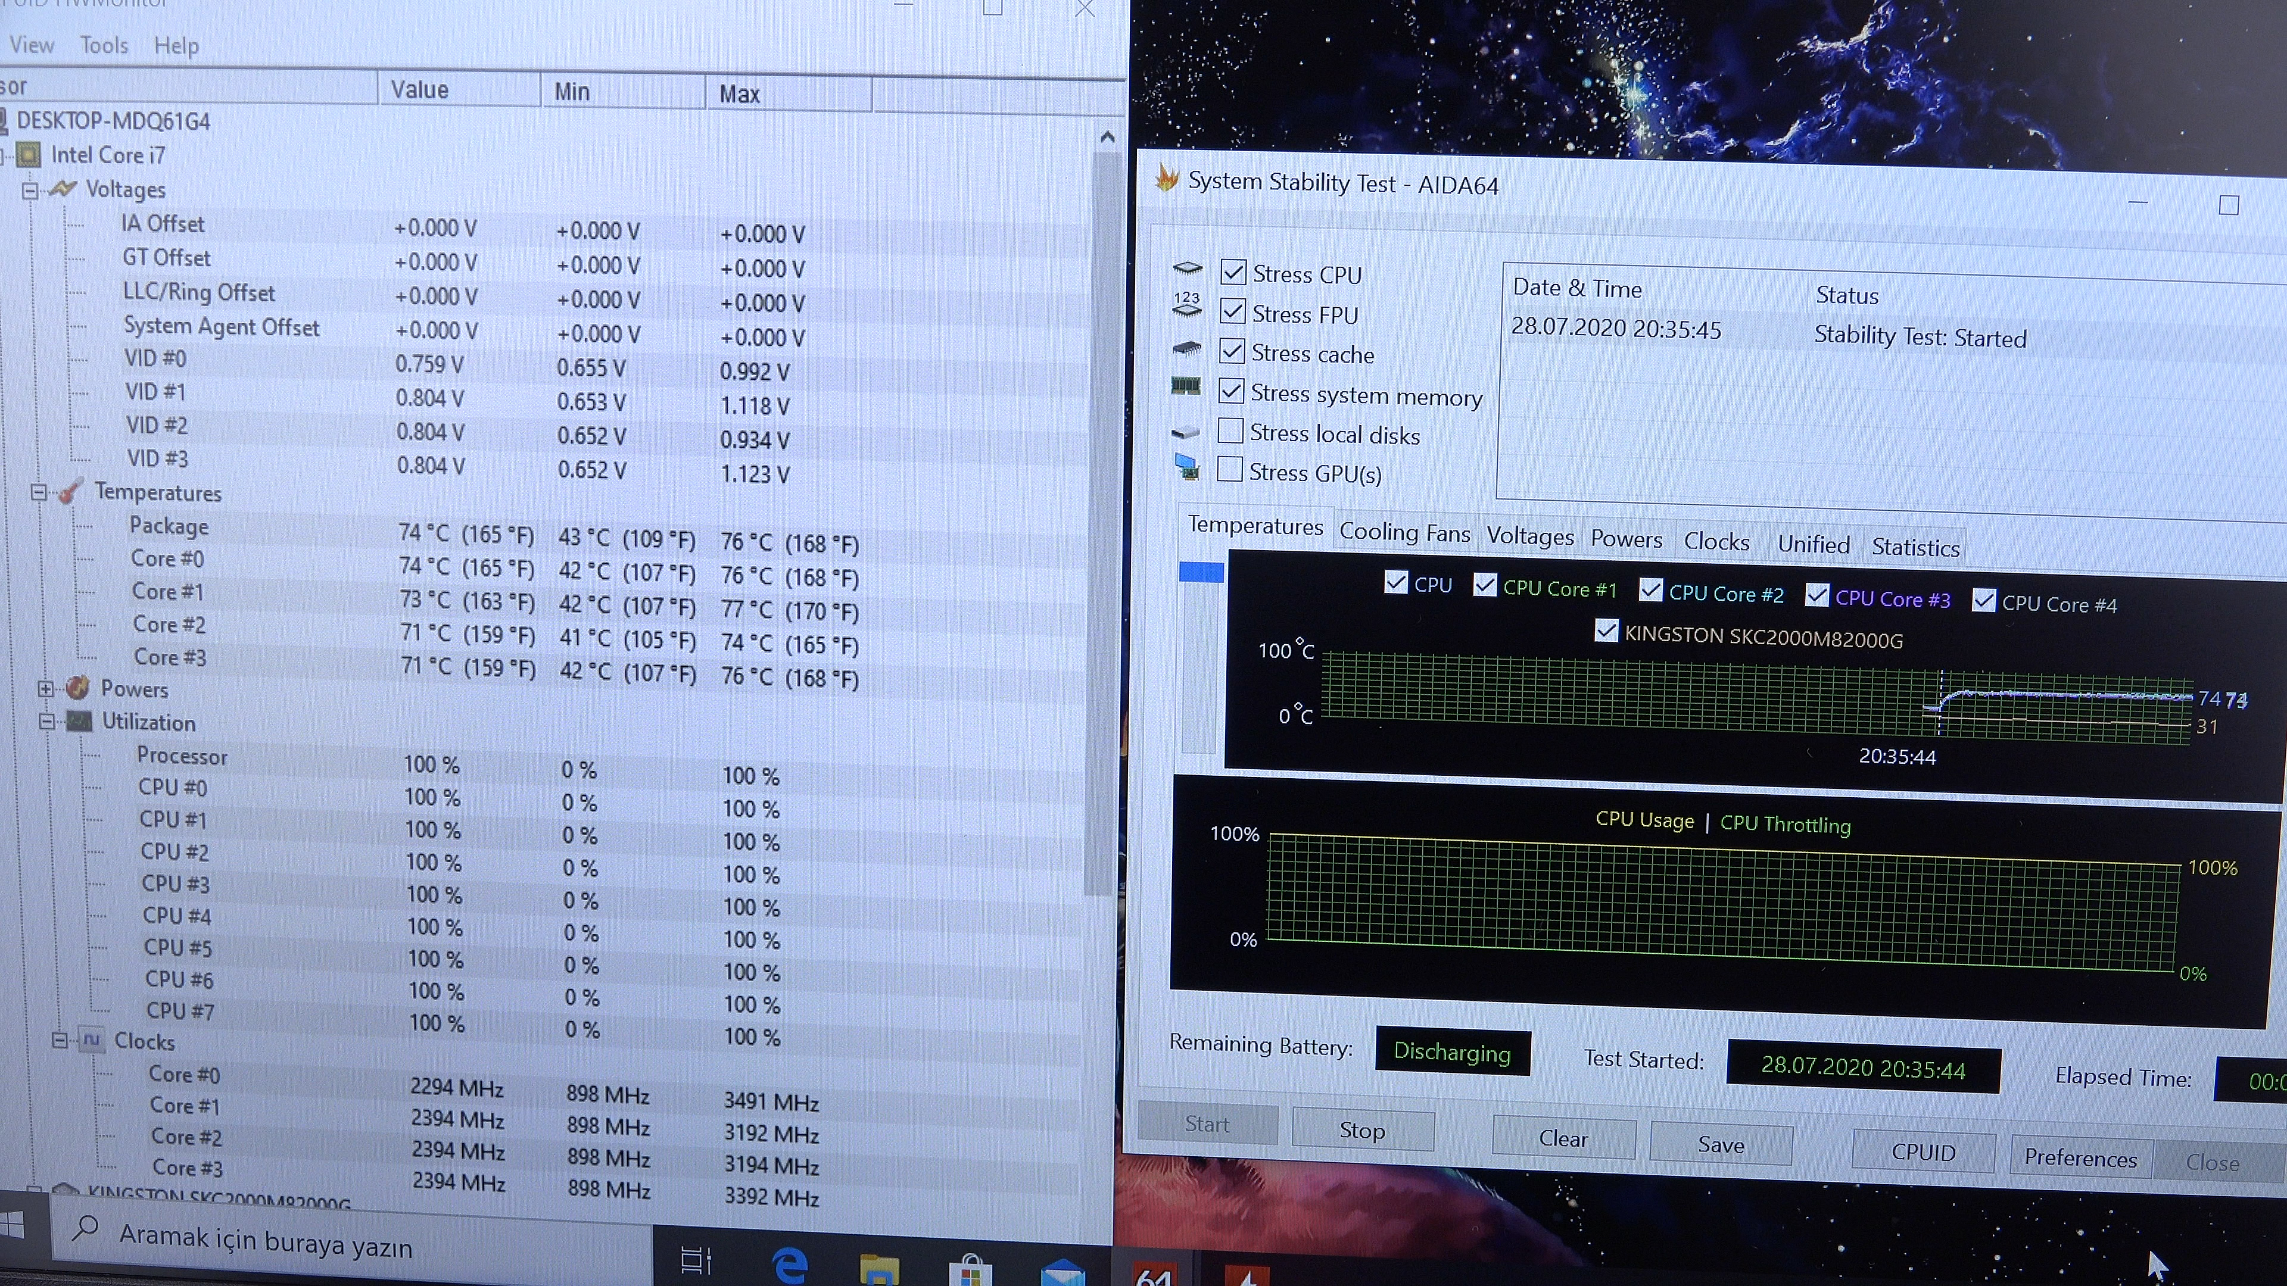The image size is (2287, 1286).
Task: Launch Microsoft Edge from the taskbar
Action: tap(789, 1266)
